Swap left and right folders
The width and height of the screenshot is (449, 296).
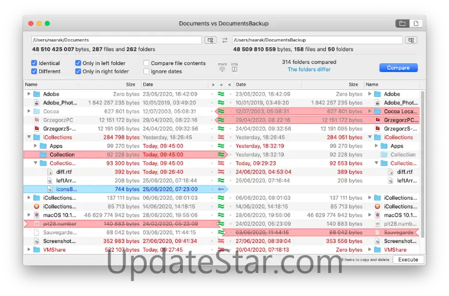(x=224, y=40)
